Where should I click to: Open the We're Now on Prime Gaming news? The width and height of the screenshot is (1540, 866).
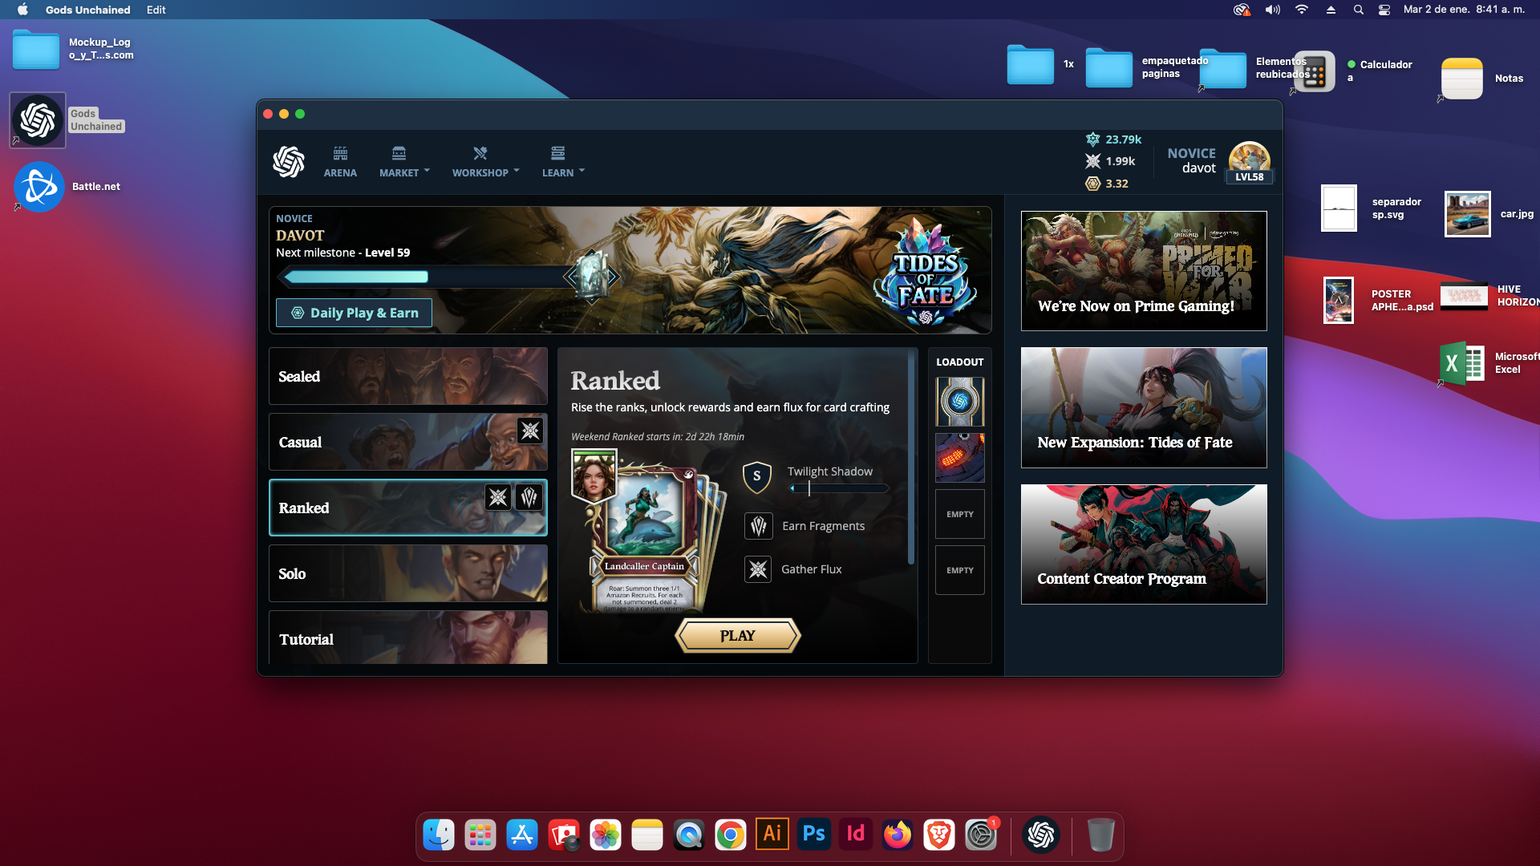[1144, 271]
